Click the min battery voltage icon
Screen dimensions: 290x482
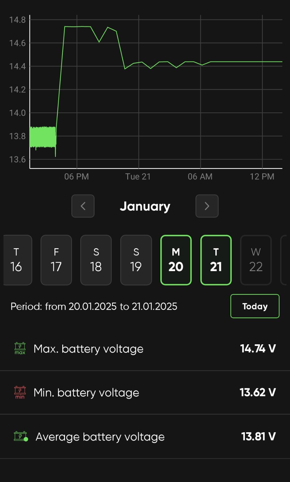20,393
